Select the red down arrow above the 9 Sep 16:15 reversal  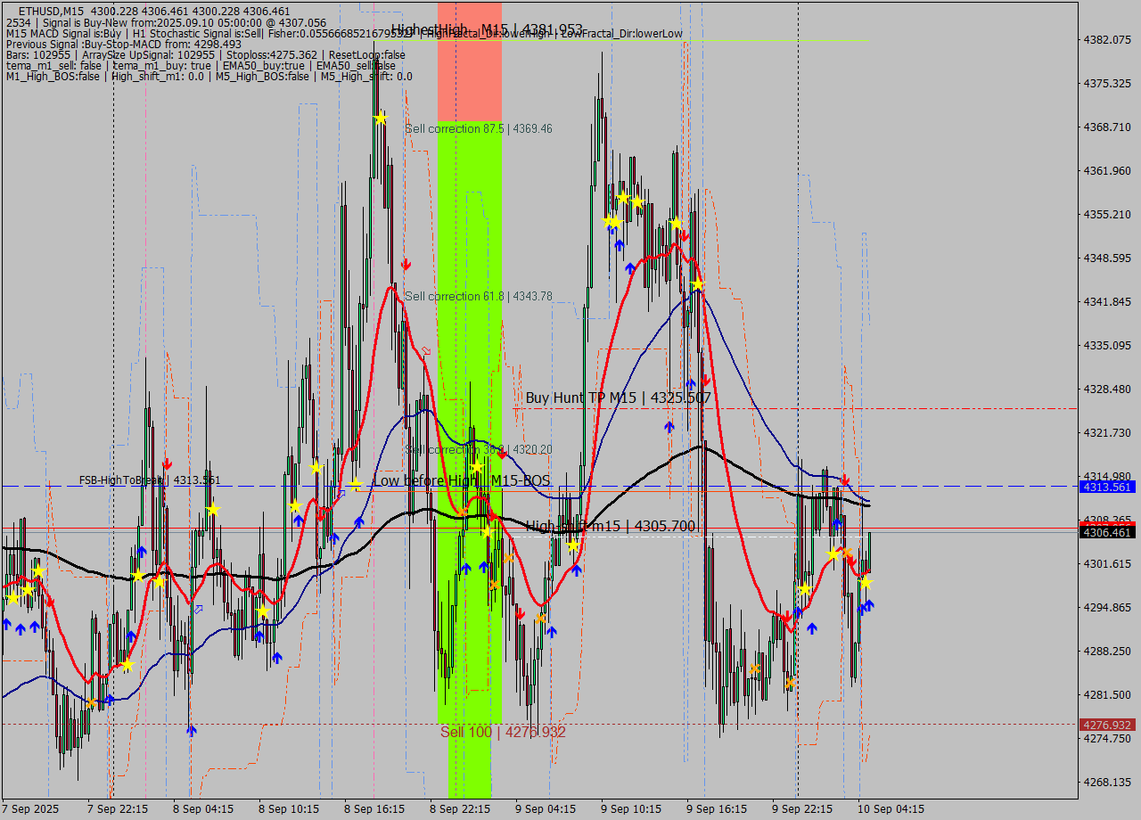point(683,234)
